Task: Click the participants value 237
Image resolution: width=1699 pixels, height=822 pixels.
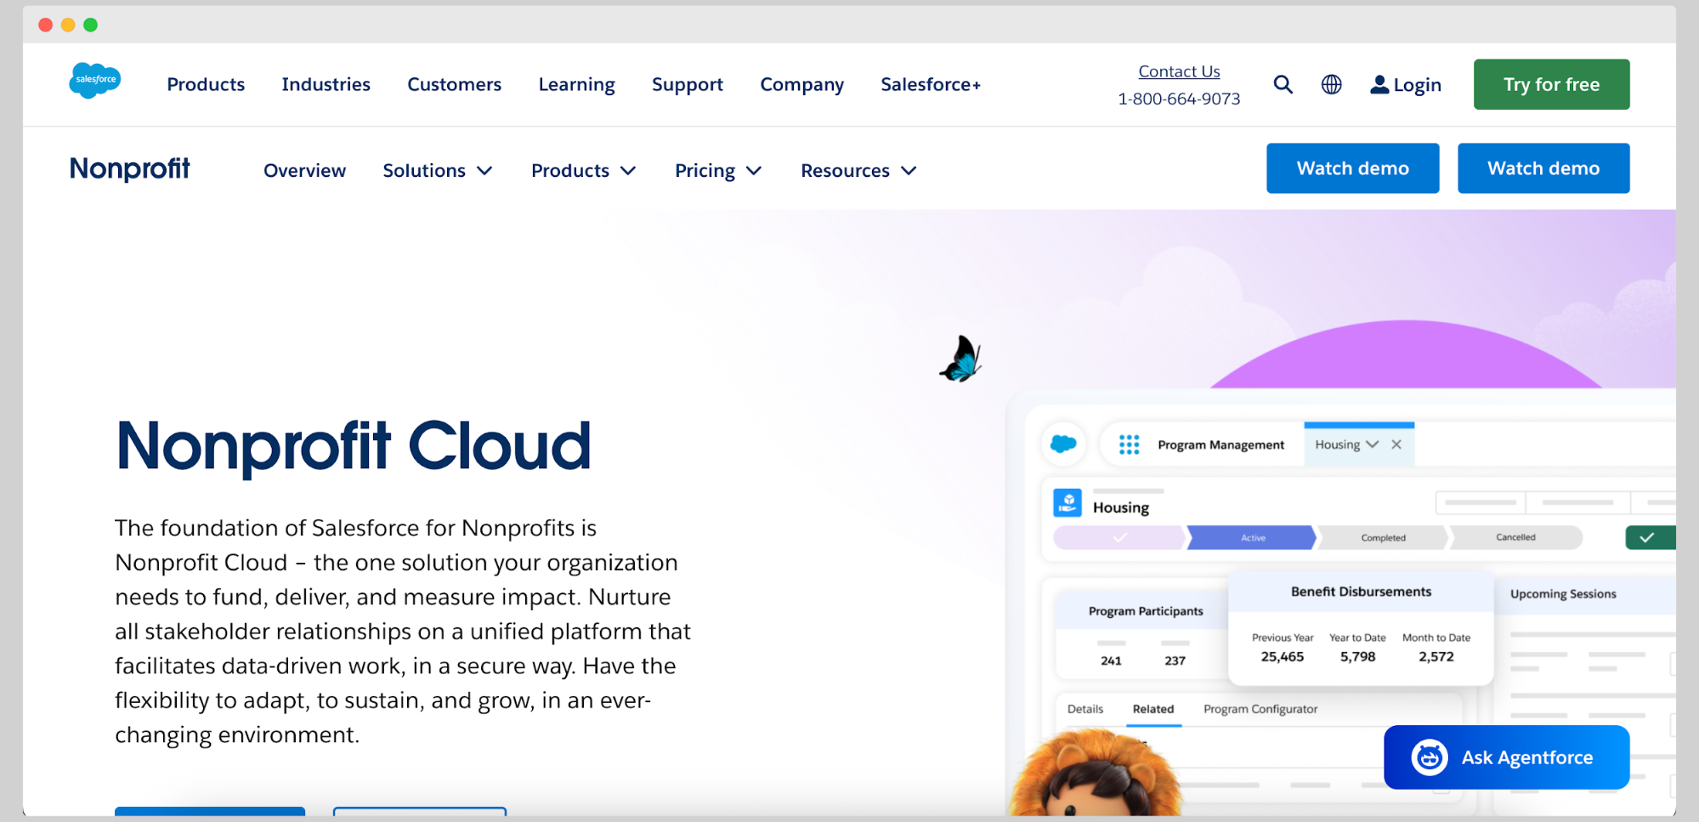Action: click(x=1175, y=660)
